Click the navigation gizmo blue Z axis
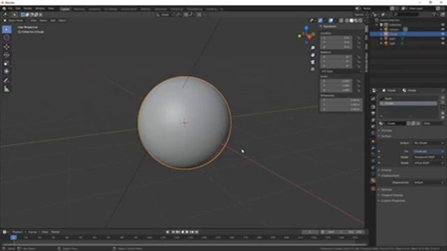This screenshot has width=447, height=251. coord(306,28)
